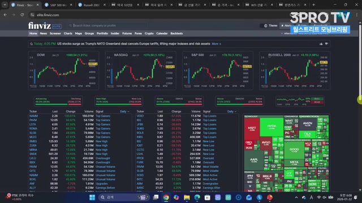The height and width of the screenshot is (203, 362).
Task: Open the DOW chart
Action: (63, 70)
